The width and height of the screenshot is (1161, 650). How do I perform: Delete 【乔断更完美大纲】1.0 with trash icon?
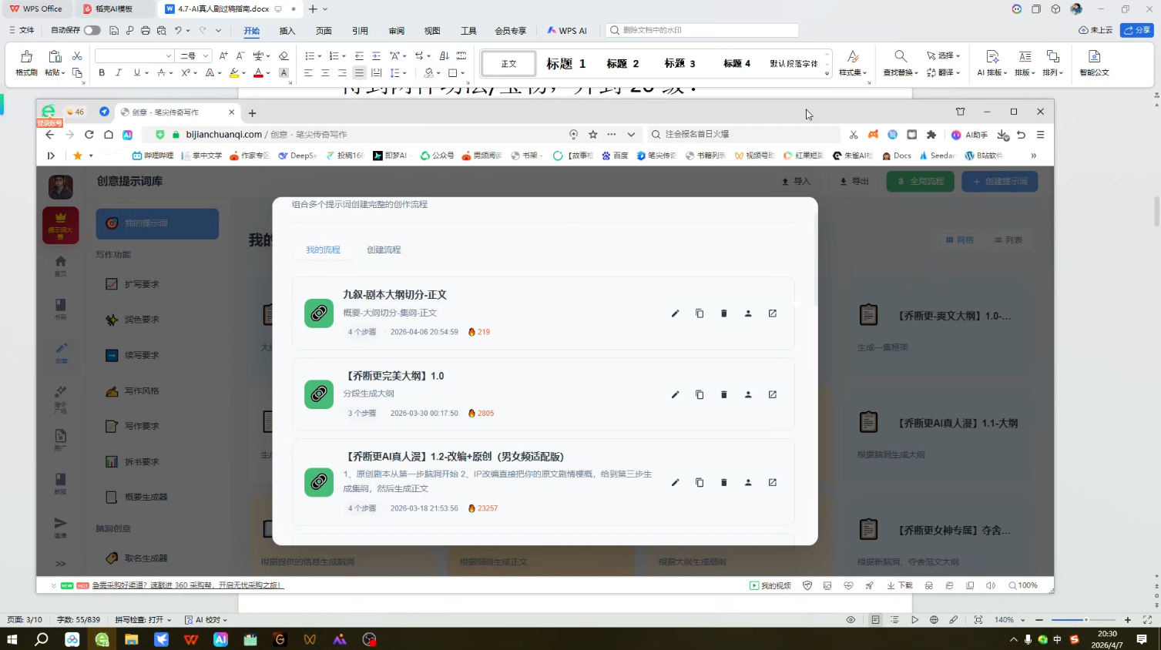pos(723,394)
